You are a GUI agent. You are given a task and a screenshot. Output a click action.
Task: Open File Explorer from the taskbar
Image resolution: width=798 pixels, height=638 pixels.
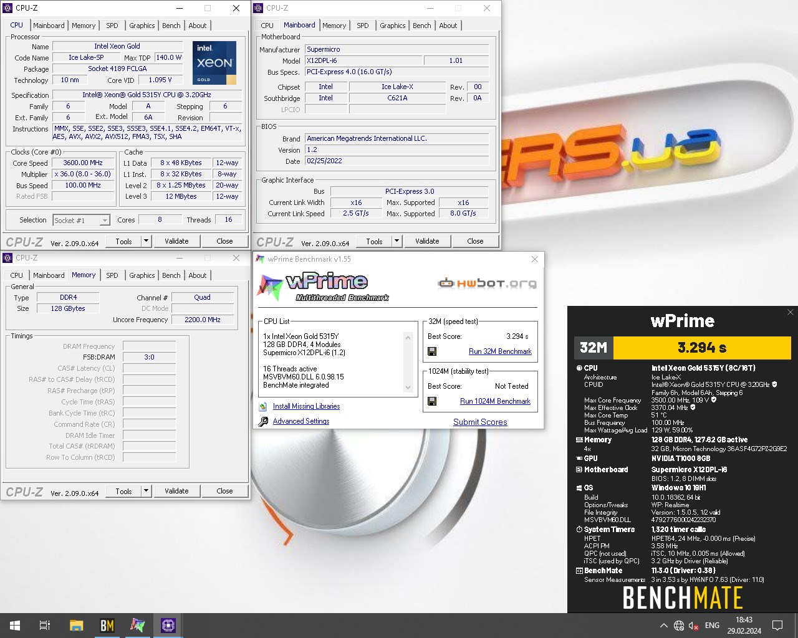point(76,626)
